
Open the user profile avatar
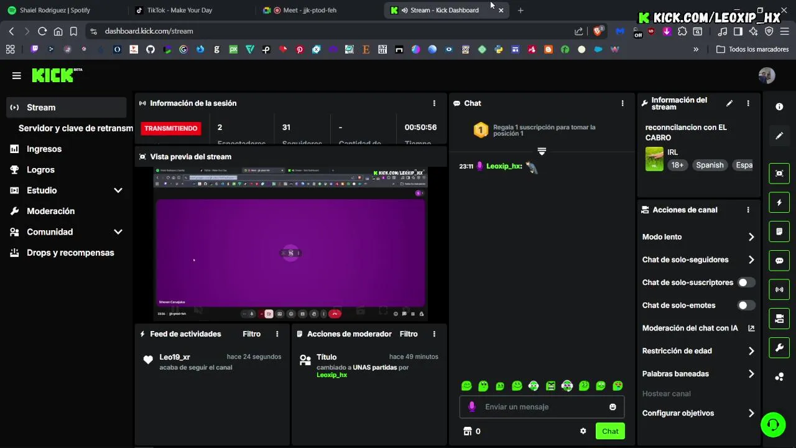point(767,76)
